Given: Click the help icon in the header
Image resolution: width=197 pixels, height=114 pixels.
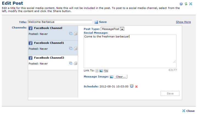Looking at the screenshot, I should click(x=181, y=4).
